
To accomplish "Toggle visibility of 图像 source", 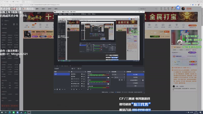I will point(82,77).
